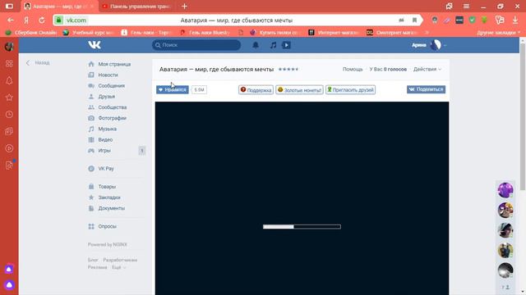Open Блог footer link

point(93,260)
